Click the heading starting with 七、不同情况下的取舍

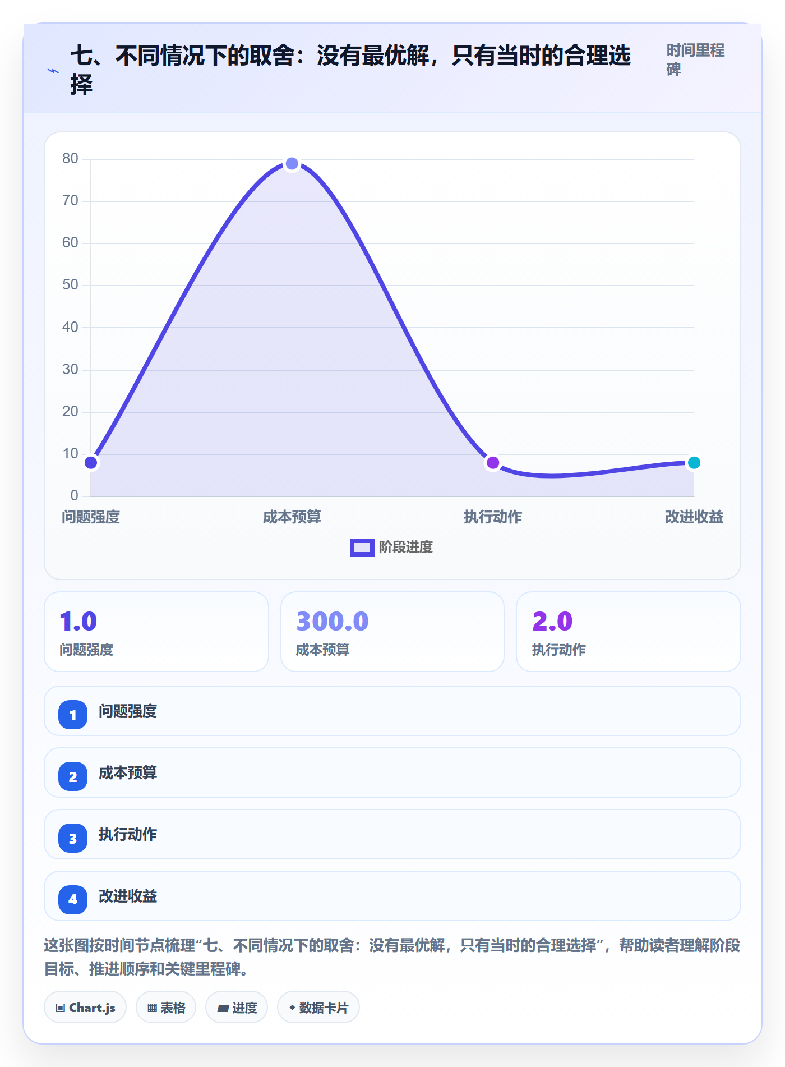point(350,70)
